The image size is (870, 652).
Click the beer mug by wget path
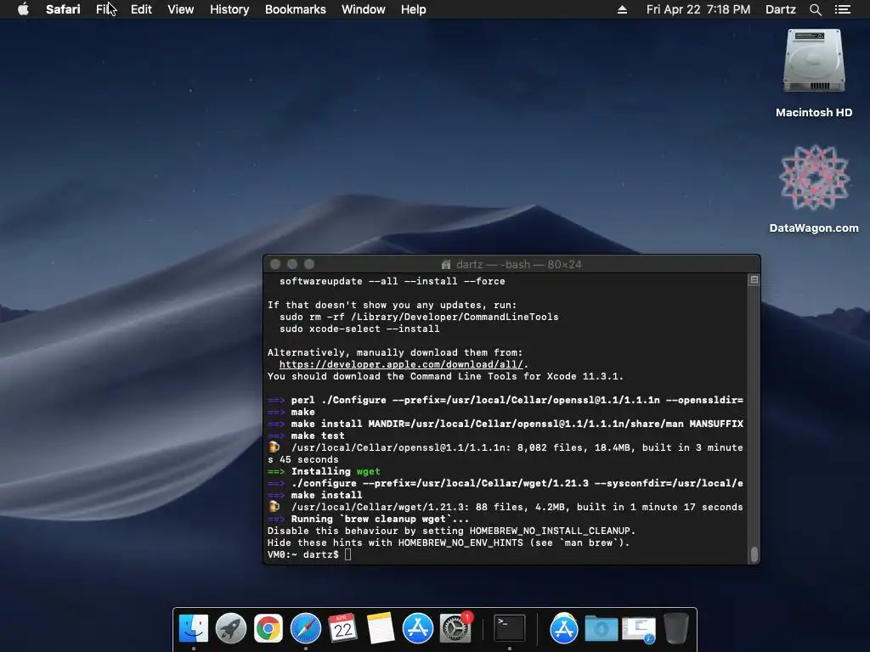point(274,506)
